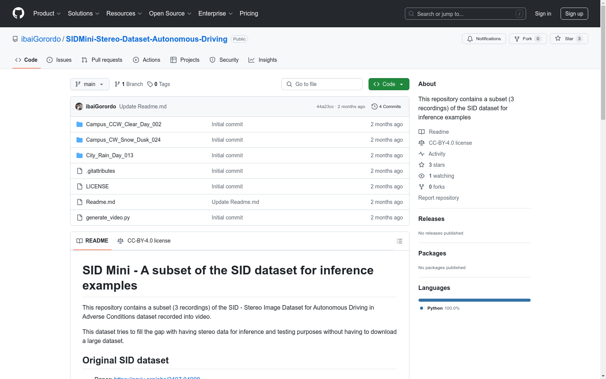606x379 pixels.
Task: Open the Projects tab
Action: (x=185, y=60)
